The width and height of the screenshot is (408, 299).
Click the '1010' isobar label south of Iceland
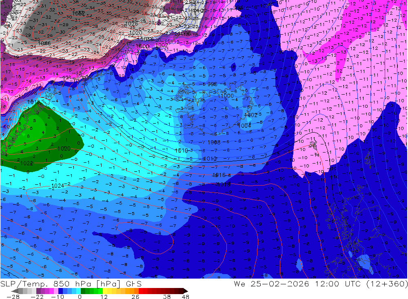182,151
